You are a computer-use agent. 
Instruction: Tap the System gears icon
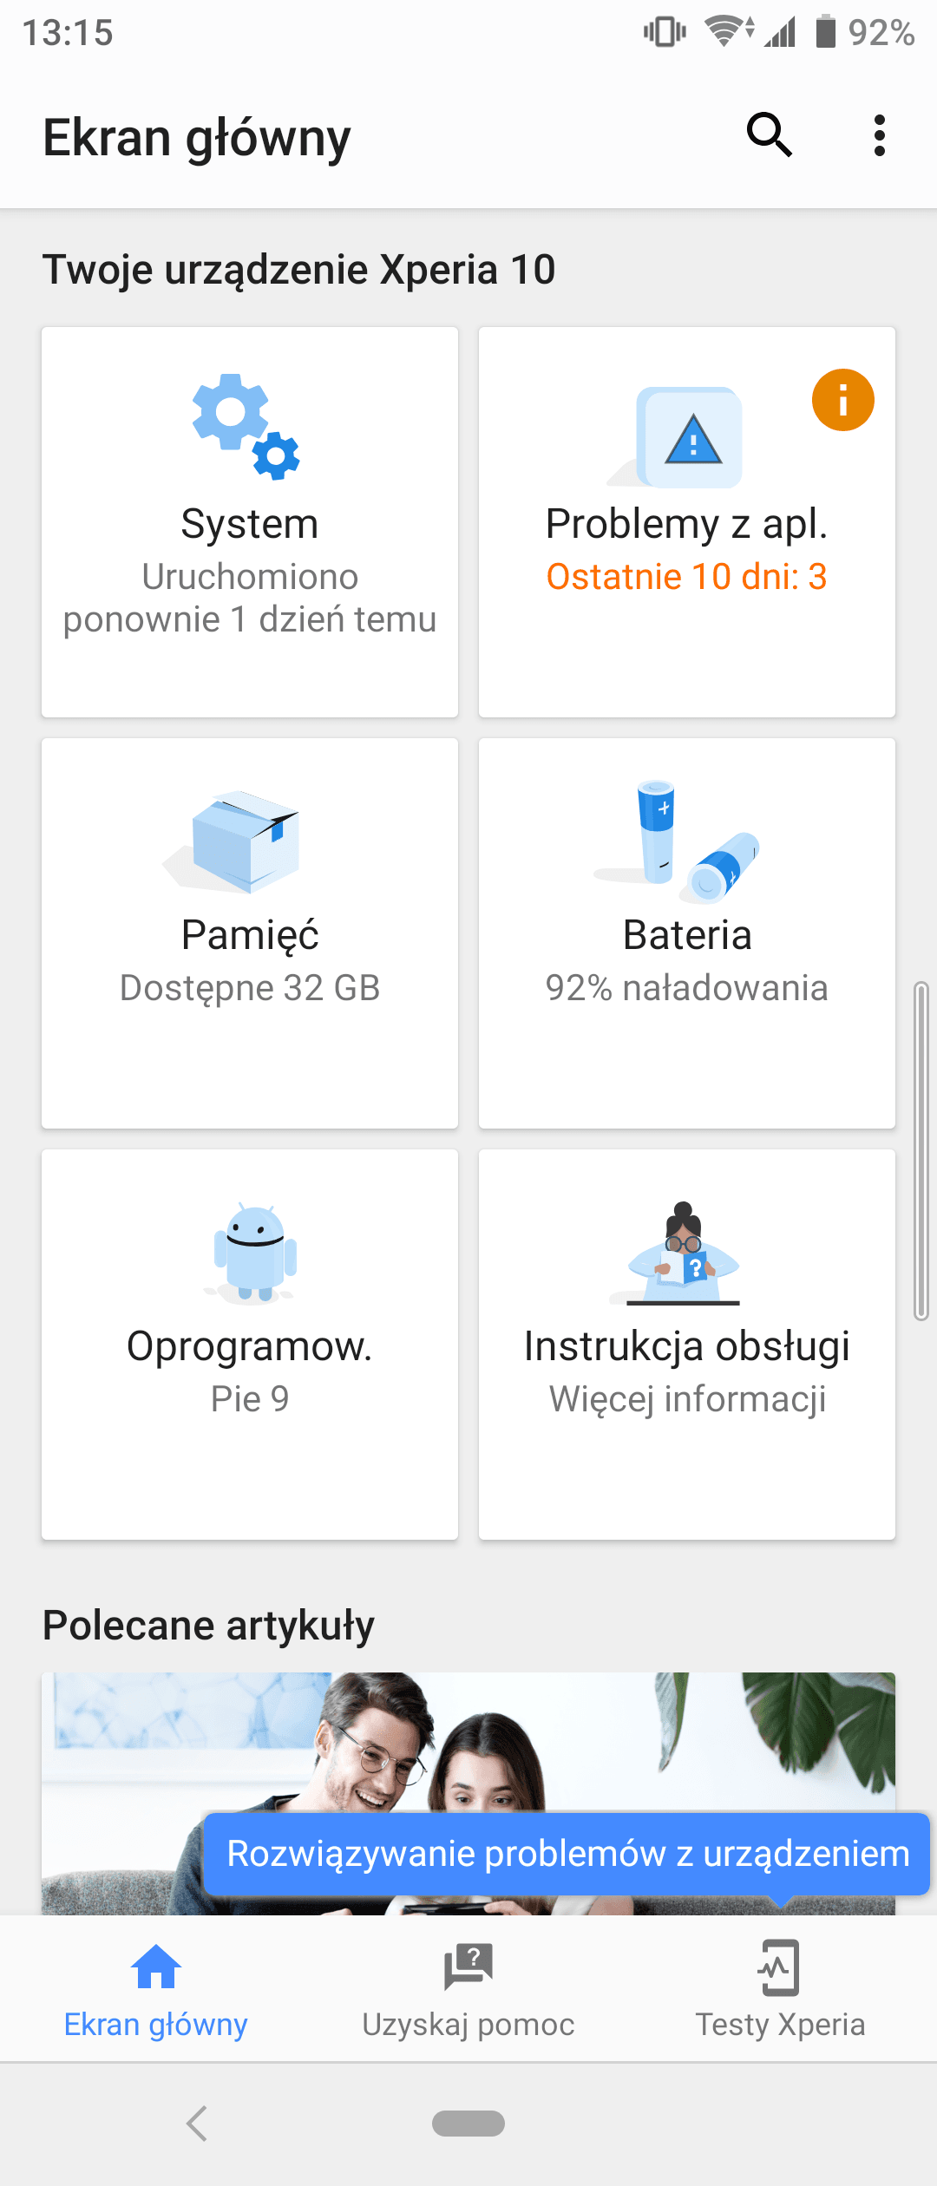click(x=246, y=427)
